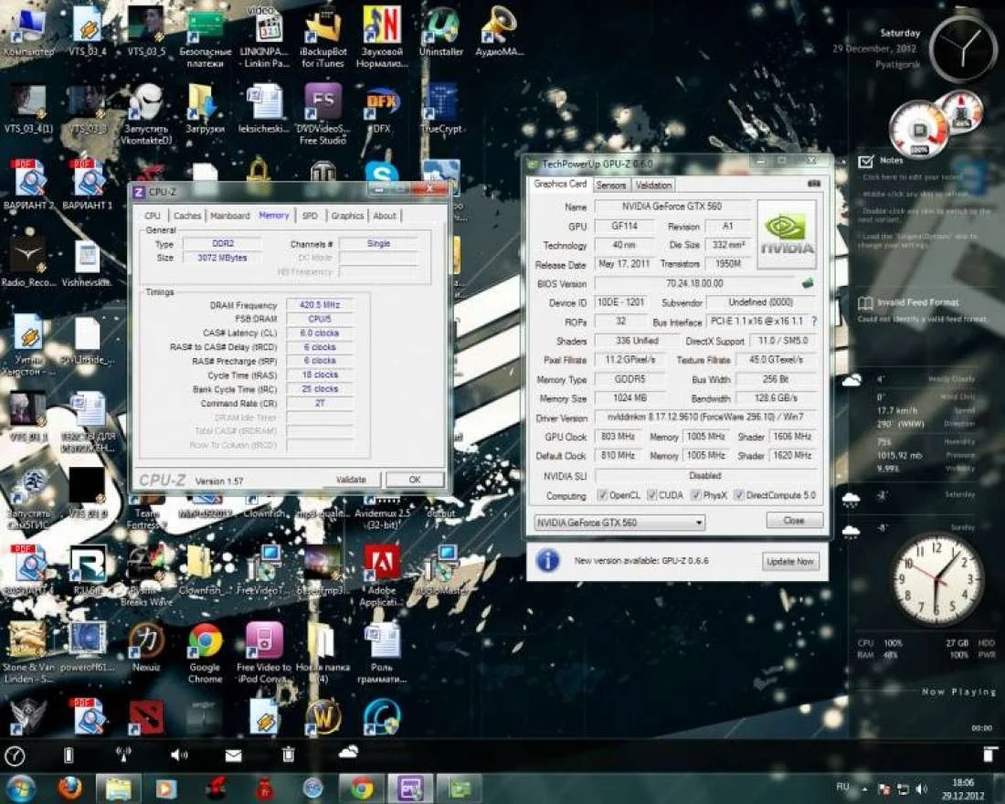Viewport: 1005px width, 804px height.
Task: Open the RU language selector in tray
Action: click(x=842, y=787)
